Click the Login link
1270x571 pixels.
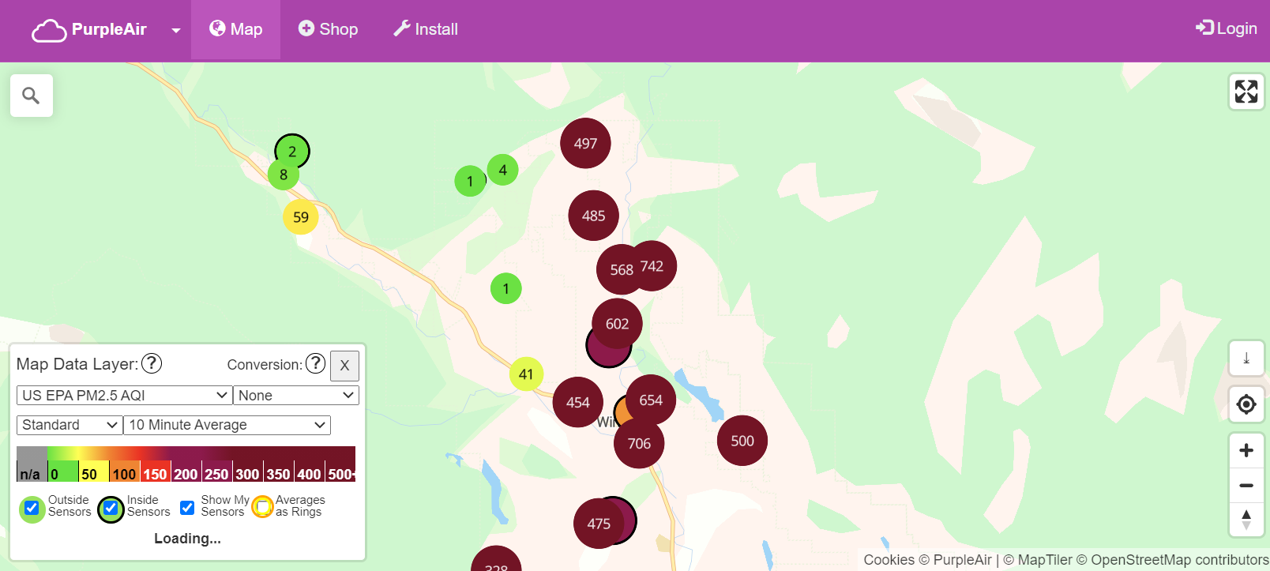coord(1226,28)
